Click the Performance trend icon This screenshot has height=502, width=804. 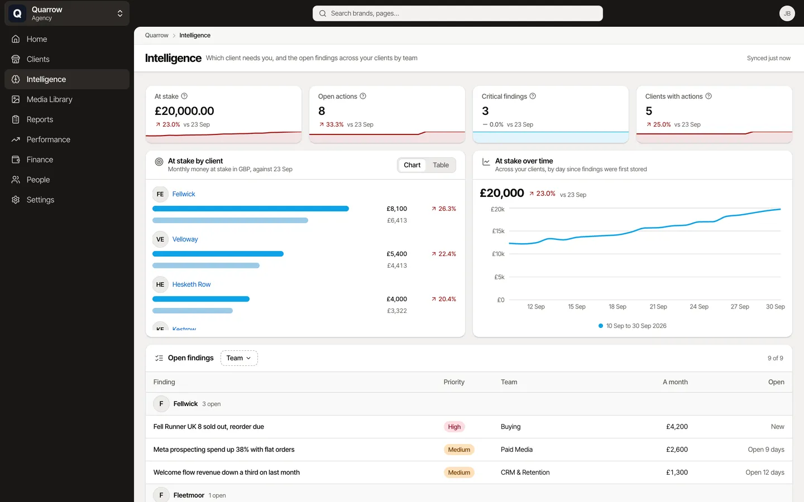click(x=16, y=139)
